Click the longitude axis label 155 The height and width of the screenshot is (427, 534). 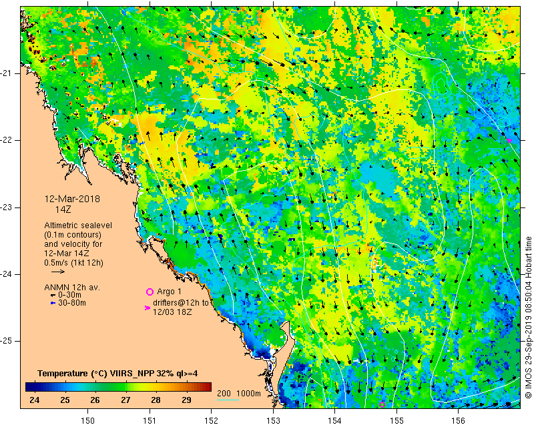[396, 421]
